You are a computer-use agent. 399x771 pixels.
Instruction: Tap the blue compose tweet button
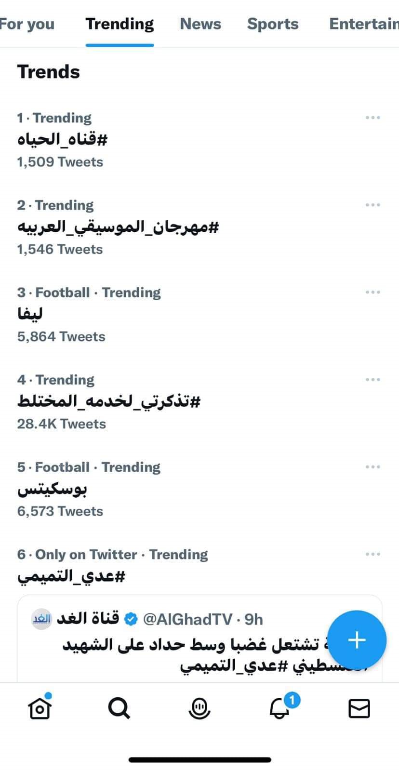pyautogui.click(x=357, y=640)
